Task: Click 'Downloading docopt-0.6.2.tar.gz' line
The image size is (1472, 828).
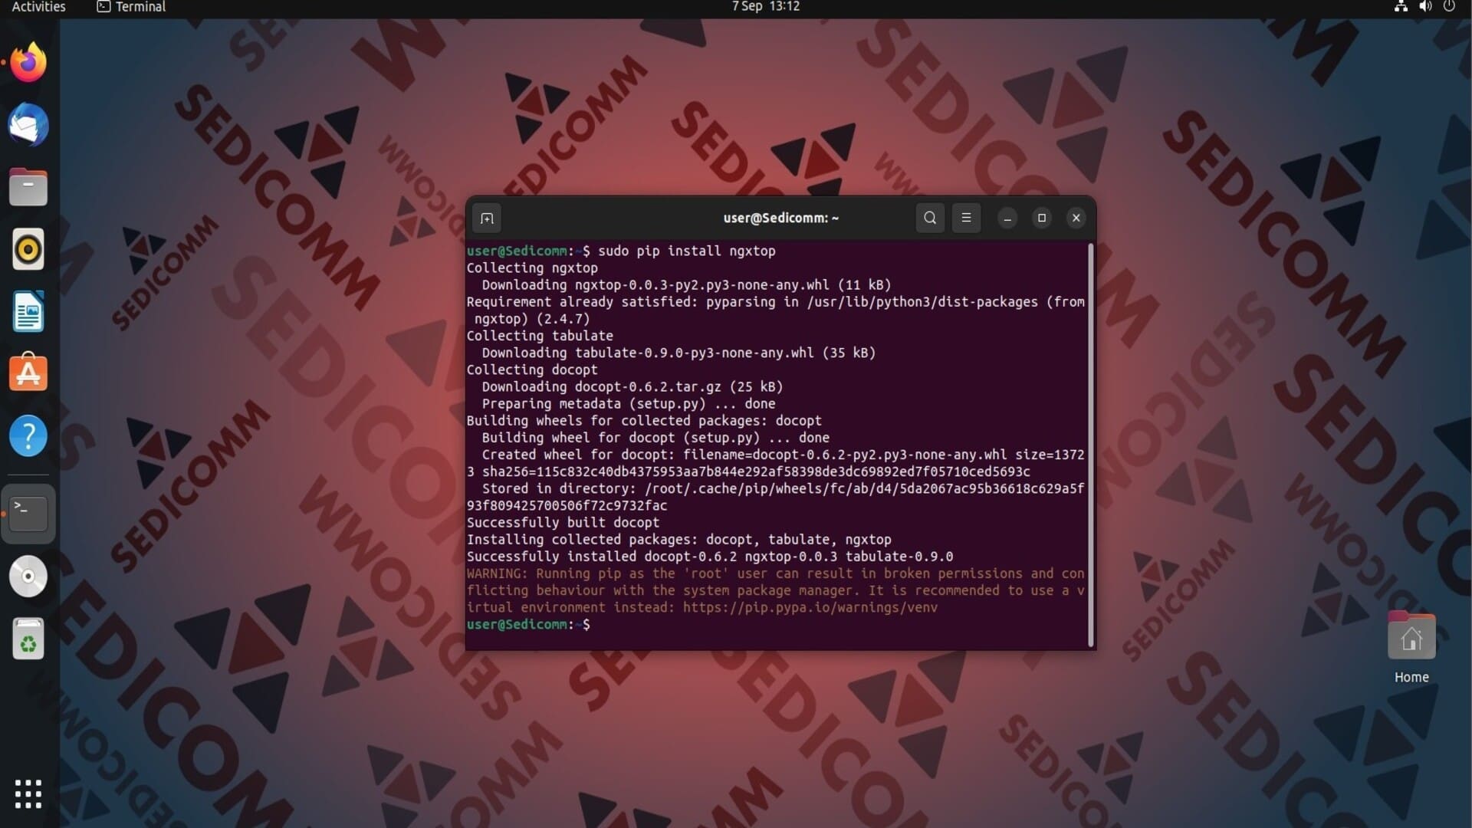Action: click(632, 386)
